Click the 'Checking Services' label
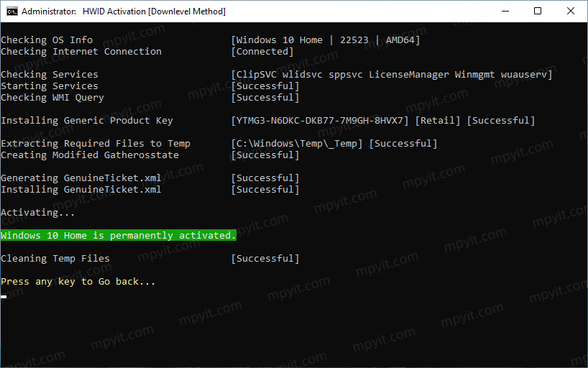This screenshot has height=368, width=588. 50,74
